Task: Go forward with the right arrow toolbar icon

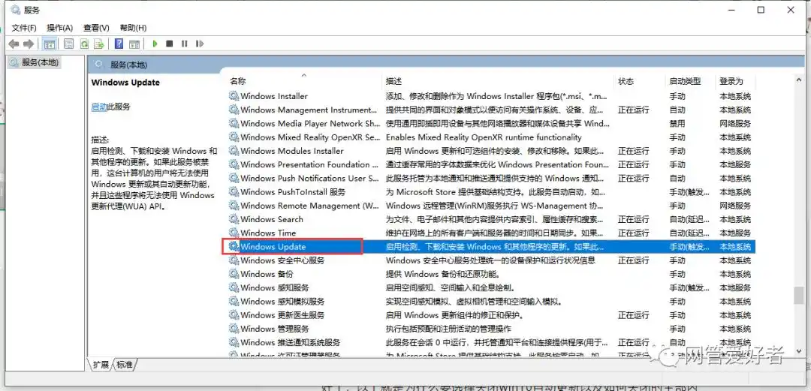Action: [29, 44]
